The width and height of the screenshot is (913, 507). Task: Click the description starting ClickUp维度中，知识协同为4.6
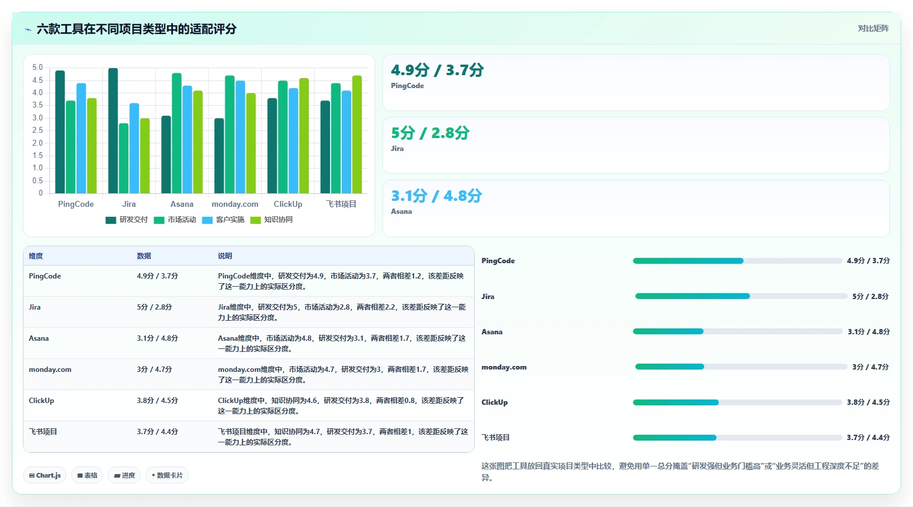click(341, 406)
